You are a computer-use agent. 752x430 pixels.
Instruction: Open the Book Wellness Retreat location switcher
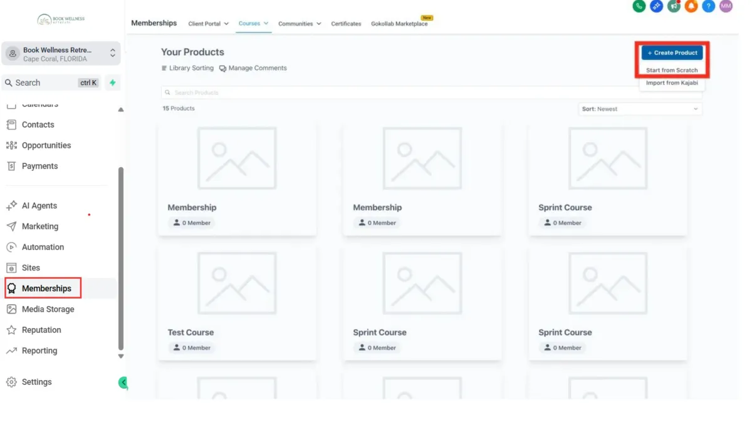pyautogui.click(x=61, y=54)
